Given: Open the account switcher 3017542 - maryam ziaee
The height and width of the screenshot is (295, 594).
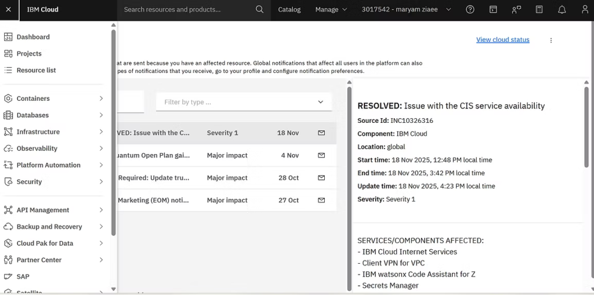Looking at the screenshot, I should [x=406, y=9].
